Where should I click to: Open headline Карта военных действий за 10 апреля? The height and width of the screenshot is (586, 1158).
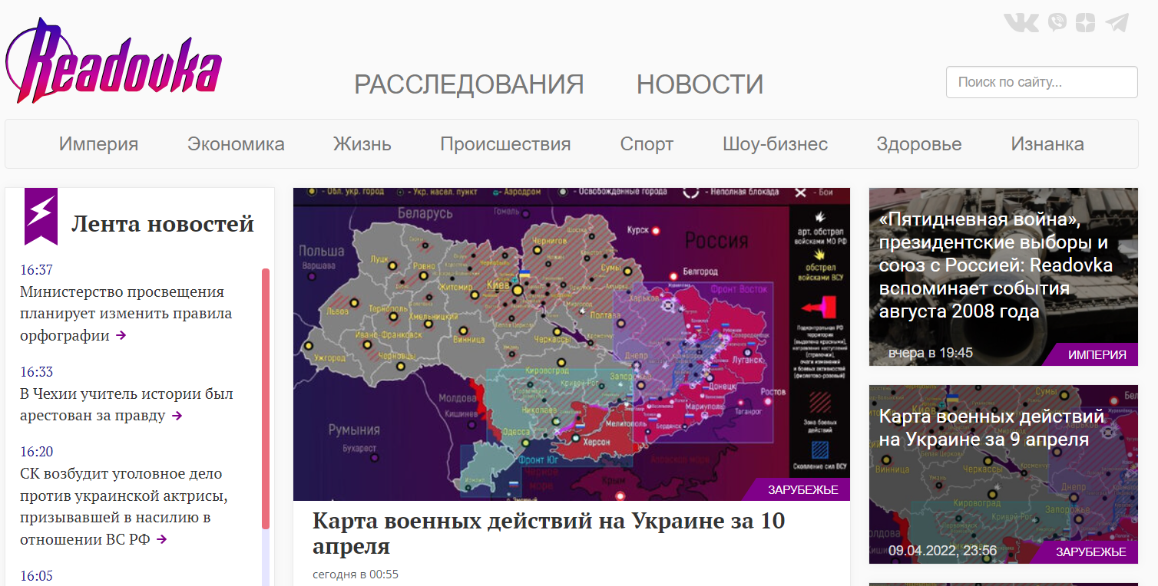pyautogui.click(x=548, y=532)
